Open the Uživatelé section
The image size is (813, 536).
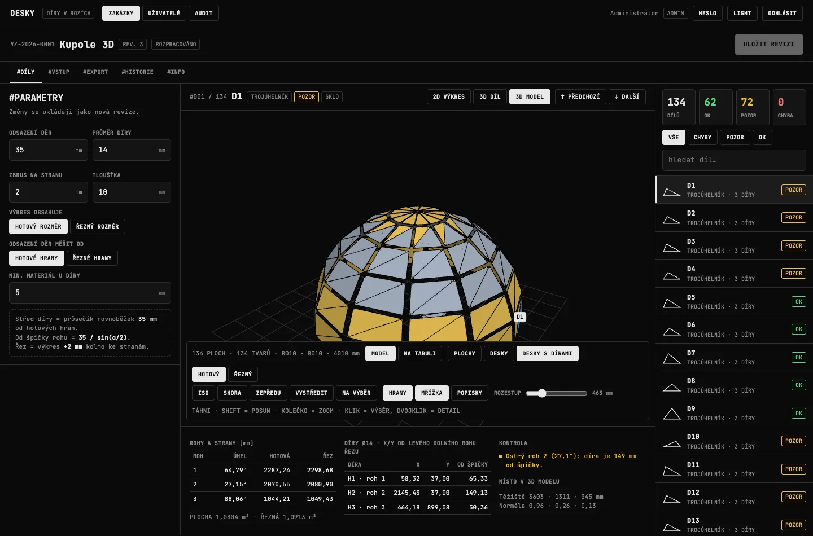click(164, 13)
